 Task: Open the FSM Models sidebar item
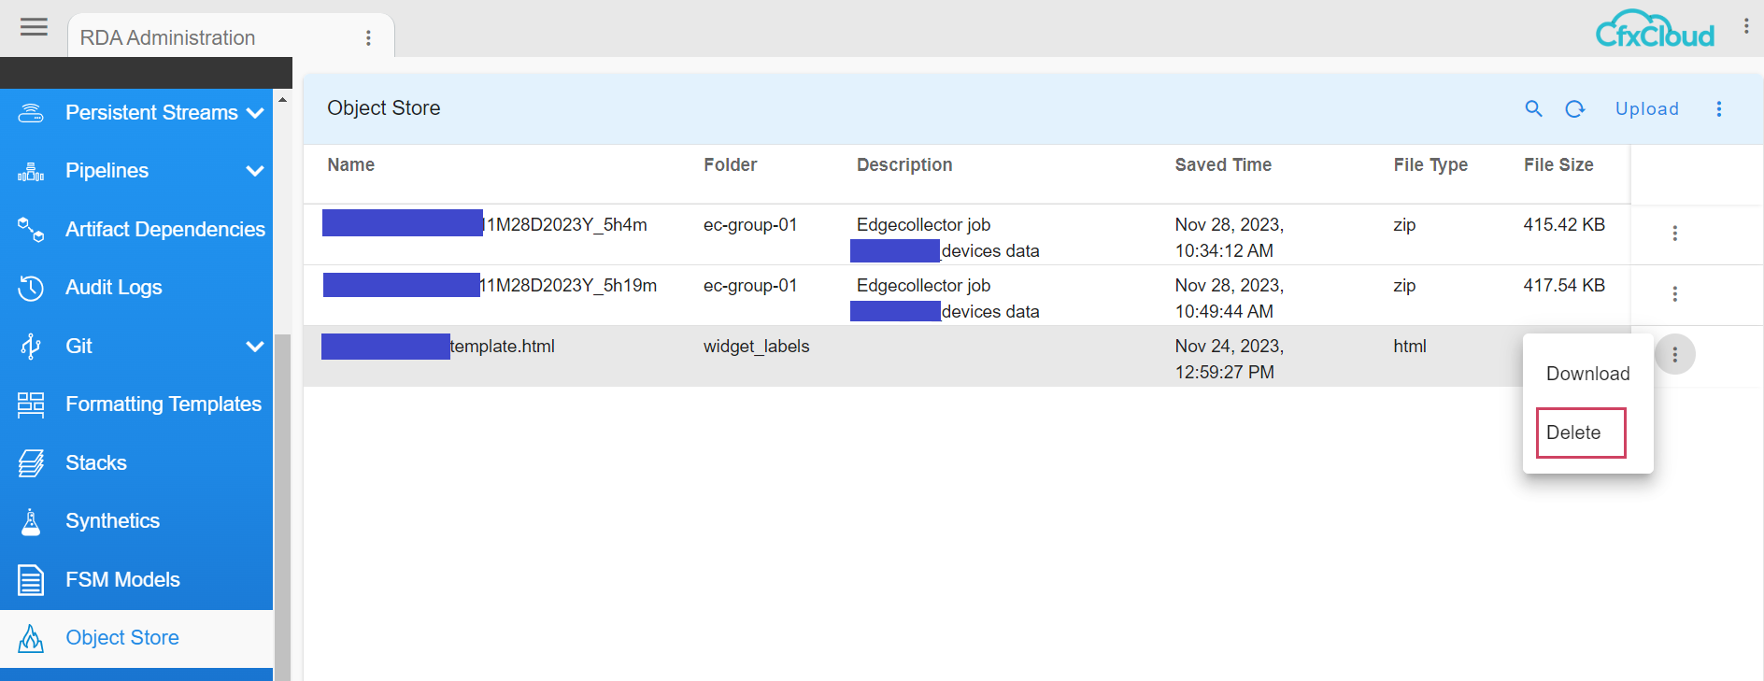(121, 580)
